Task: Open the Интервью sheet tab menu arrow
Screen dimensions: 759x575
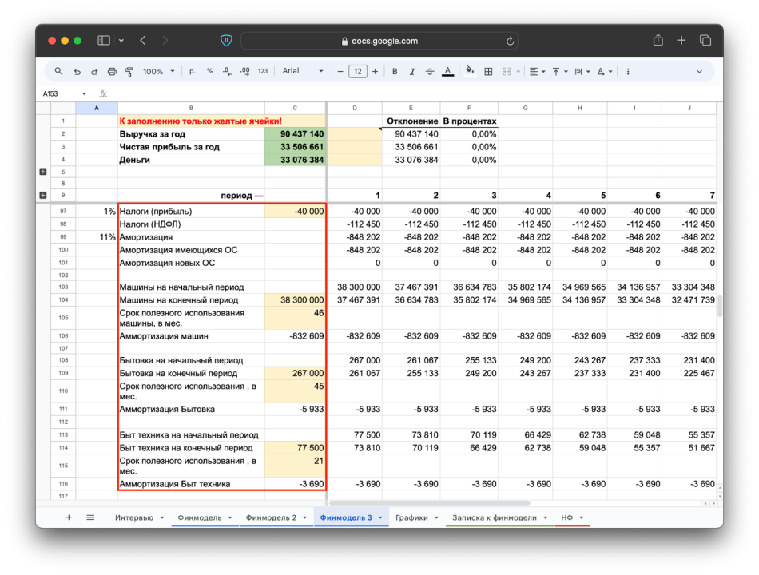Action: tap(162, 517)
